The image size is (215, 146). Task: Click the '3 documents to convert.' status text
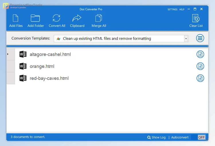pyautogui.click(x=28, y=137)
